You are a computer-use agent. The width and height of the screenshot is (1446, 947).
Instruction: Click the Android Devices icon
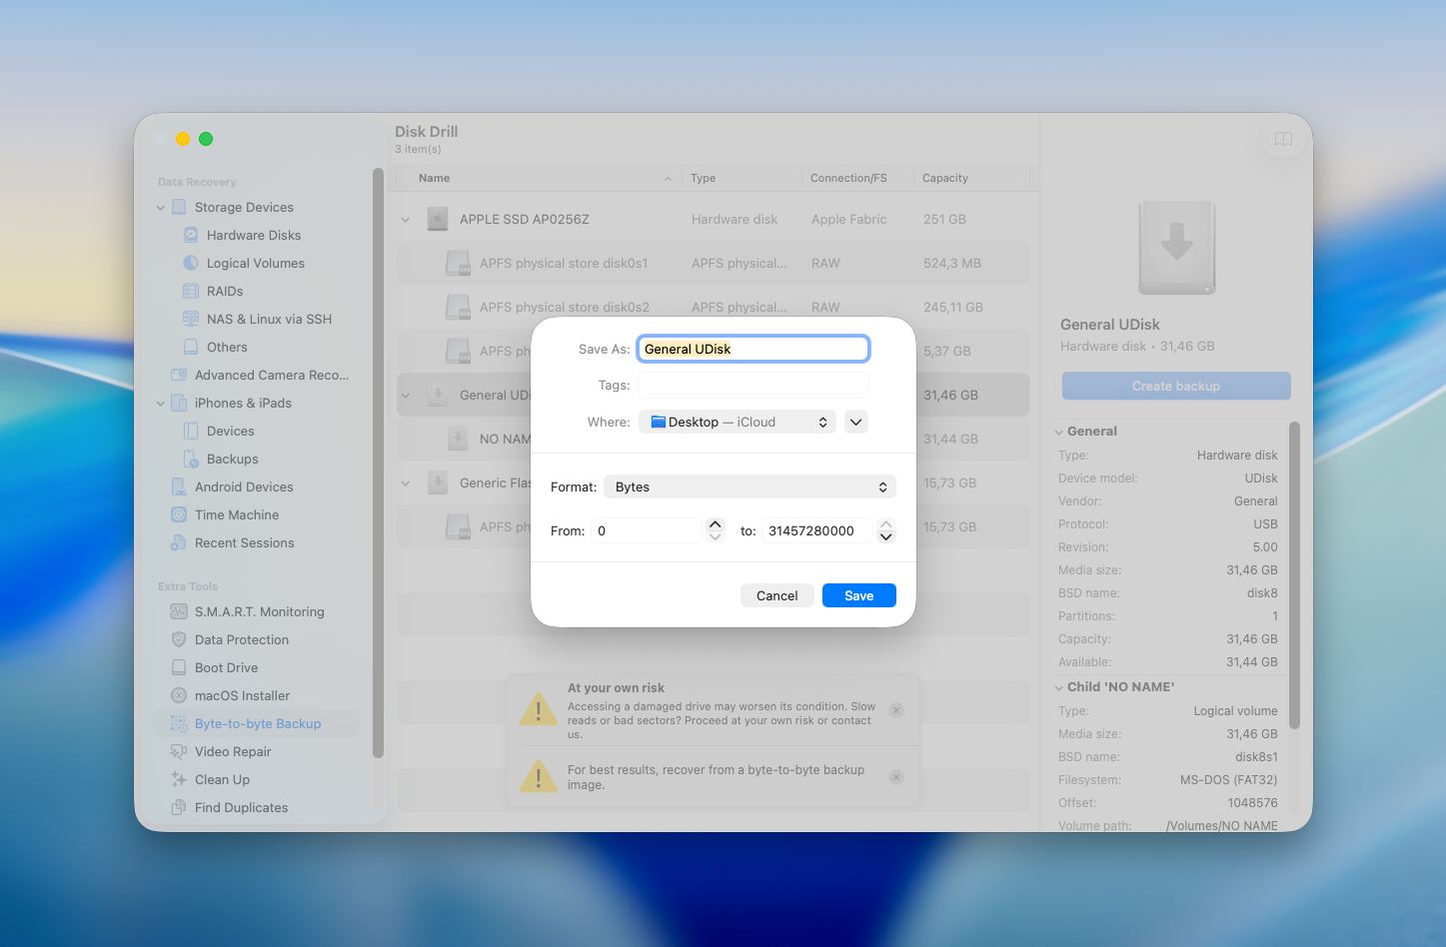[x=179, y=486]
